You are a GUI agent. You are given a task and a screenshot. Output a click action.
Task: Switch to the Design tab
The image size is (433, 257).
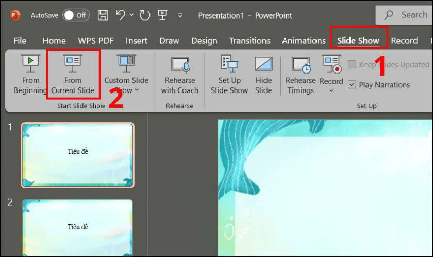pyautogui.click(x=204, y=41)
